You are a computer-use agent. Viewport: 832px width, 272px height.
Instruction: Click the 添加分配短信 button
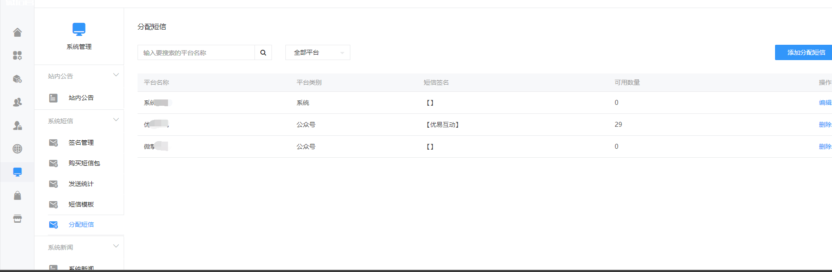[804, 52]
